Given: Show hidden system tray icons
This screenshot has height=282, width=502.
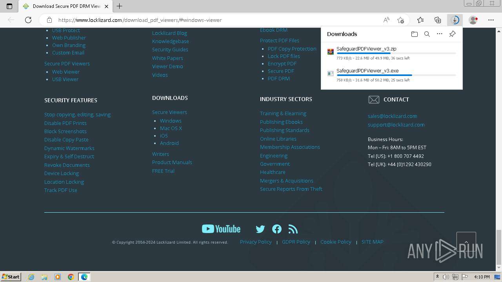Looking at the screenshot, I should (x=437, y=277).
